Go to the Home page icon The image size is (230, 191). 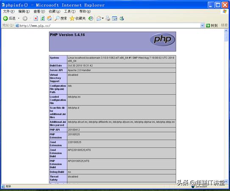[x=50, y=18]
